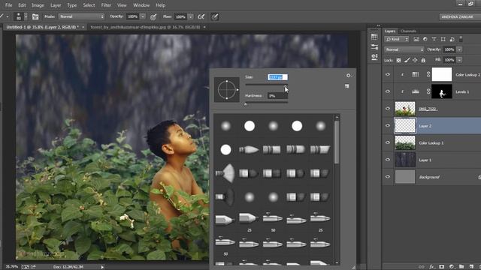The width and height of the screenshot is (481, 270).
Task: Open the Filter menu
Action: click(106, 5)
